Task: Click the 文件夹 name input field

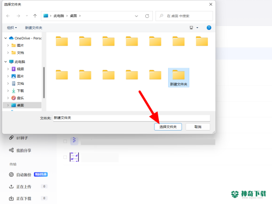Action: (132, 118)
